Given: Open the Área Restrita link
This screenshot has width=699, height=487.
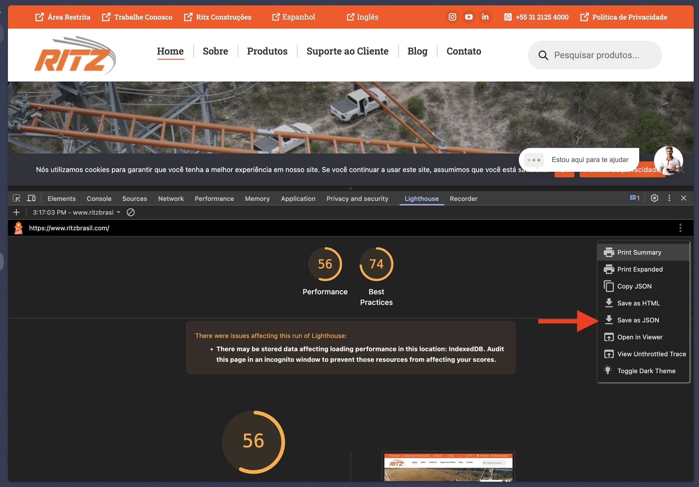Looking at the screenshot, I should (x=63, y=17).
